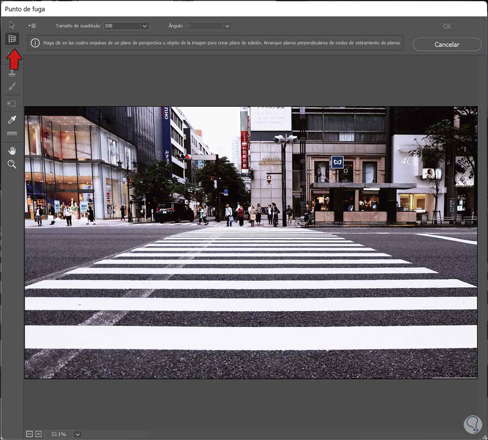This screenshot has height=440, width=488.
Task: Select the Create Plane grid tool
Action: (x=12, y=39)
